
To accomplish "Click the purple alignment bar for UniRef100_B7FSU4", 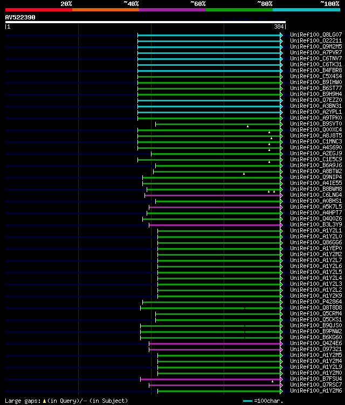I will click(x=210, y=380).
